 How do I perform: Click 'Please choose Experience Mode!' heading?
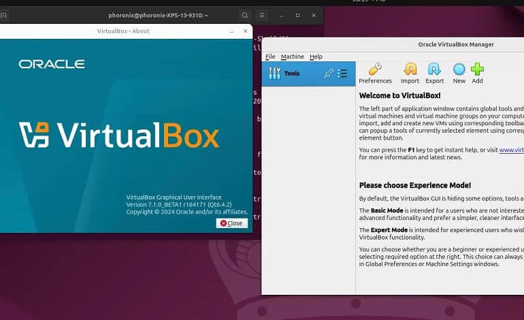coord(414,185)
